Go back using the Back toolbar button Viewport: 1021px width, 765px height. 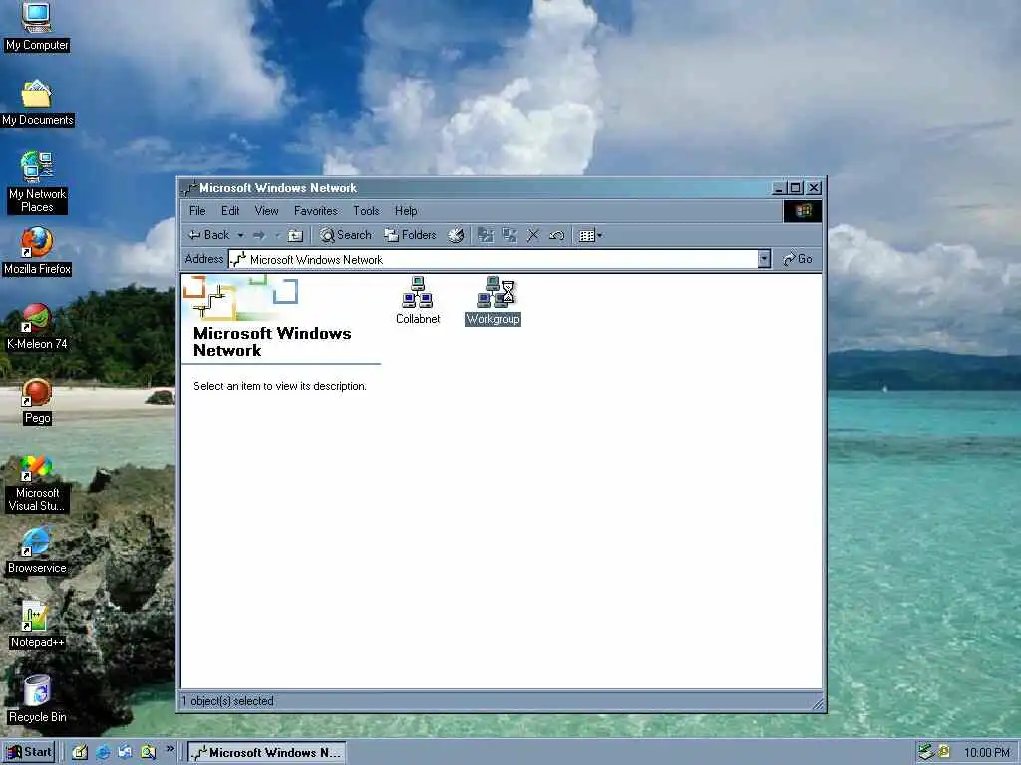point(208,235)
